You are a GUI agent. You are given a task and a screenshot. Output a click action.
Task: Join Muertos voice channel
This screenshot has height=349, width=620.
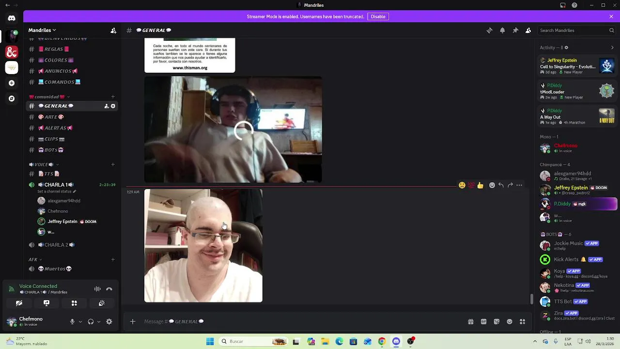pyautogui.click(x=71, y=269)
